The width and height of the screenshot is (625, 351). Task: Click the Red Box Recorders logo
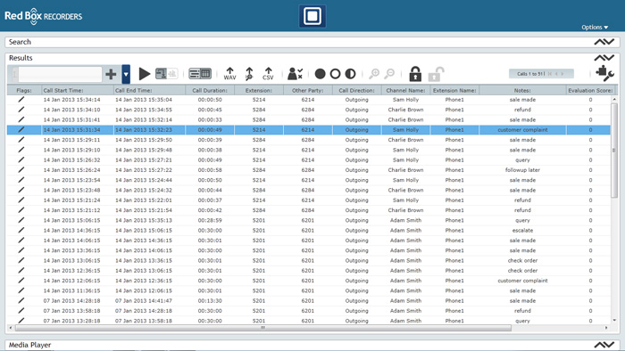click(44, 16)
